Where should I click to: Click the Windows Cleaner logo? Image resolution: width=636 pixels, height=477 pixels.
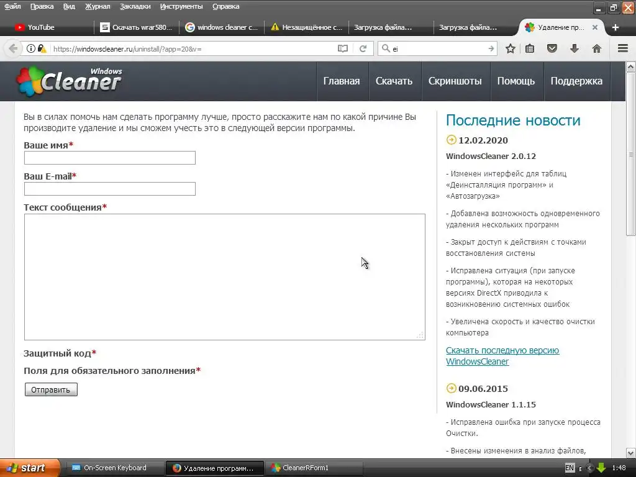pyautogui.click(x=69, y=81)
